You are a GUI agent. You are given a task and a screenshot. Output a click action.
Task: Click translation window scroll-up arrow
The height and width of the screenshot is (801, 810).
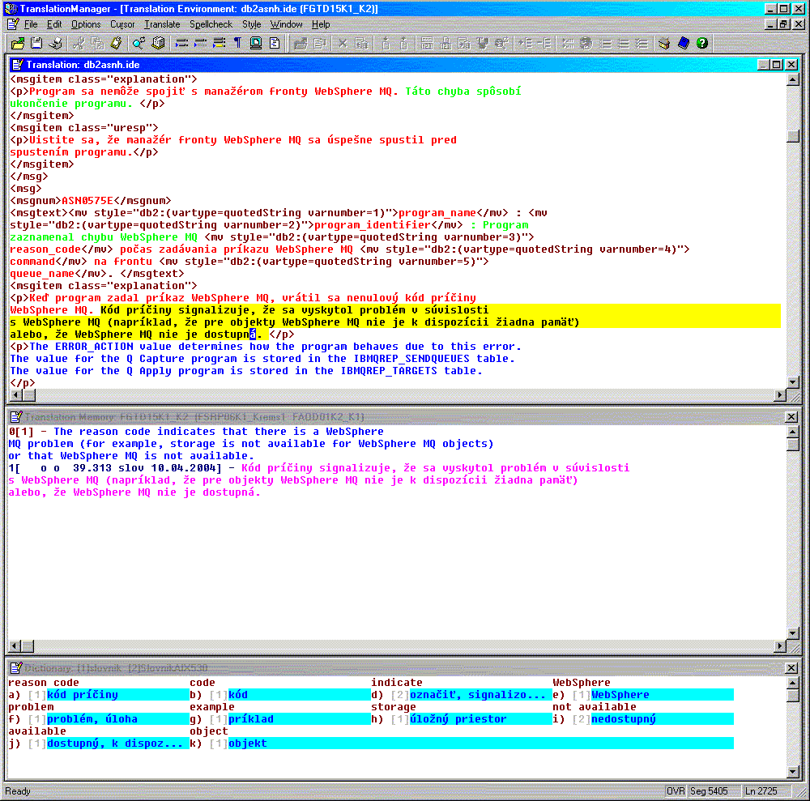coord(793,79)
